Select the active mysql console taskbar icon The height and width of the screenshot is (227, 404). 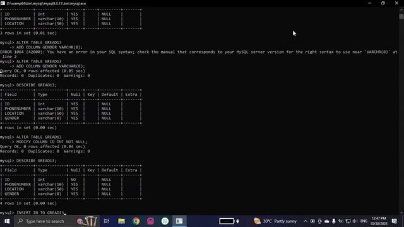tap(179, 221)
